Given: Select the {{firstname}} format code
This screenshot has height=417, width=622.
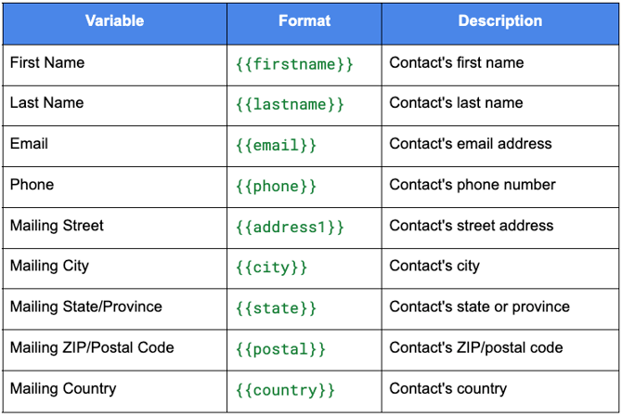Looking at the screenshot, I should (294, 64).
